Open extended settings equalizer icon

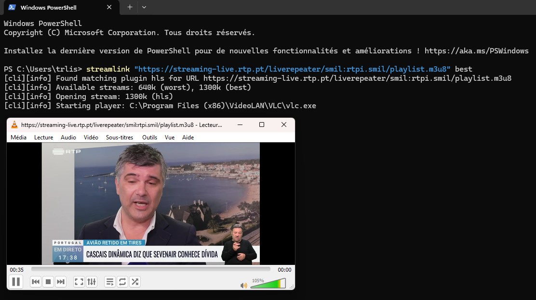coord(92,282)
